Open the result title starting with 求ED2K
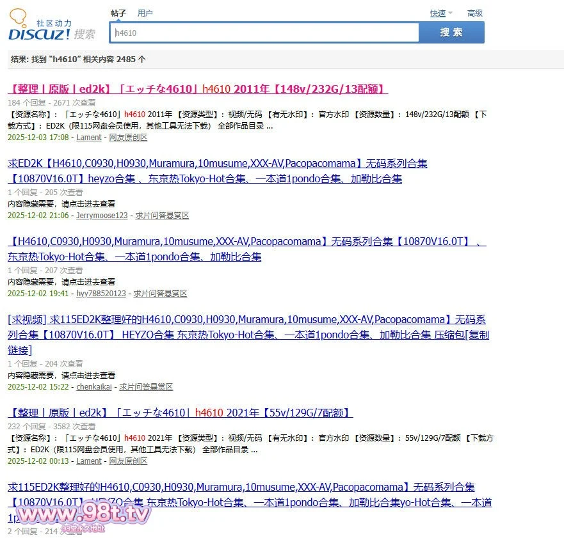564x538 pixels. pyautogui.click(x=218, y=164)
